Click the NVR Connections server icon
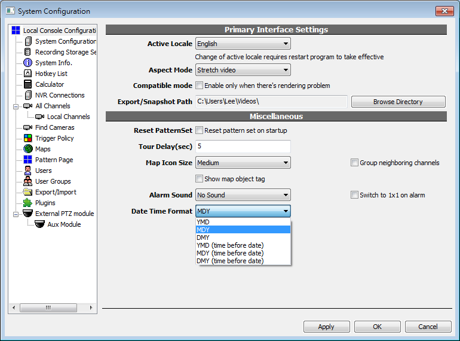This screenshot has width=460, height=341. click(28, 95)
